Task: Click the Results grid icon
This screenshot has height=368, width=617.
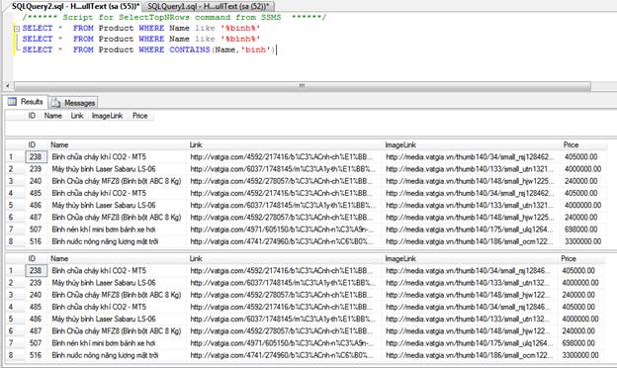Action: coord(12,102)
